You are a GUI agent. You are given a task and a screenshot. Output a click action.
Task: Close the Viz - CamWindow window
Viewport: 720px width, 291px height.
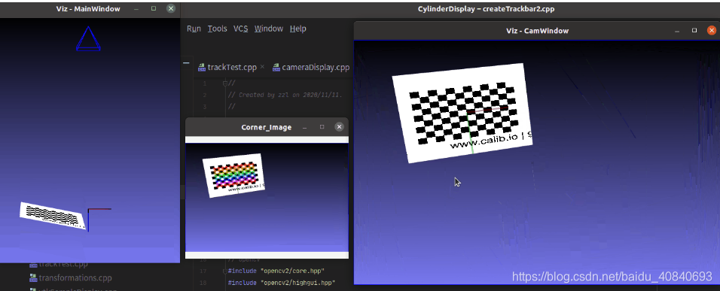pos(711,31)
